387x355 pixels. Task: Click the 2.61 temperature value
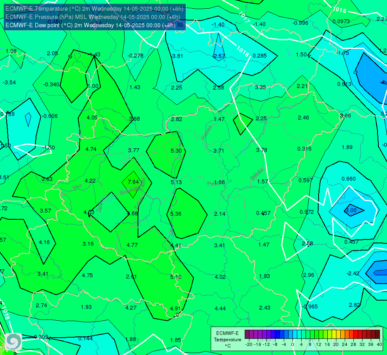[131, 277]
